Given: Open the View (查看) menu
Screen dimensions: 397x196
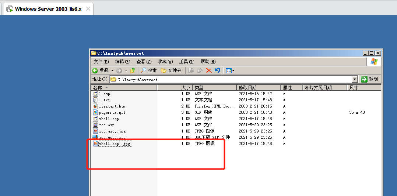Looking at the screenshot, I should [x=144, y=62].
